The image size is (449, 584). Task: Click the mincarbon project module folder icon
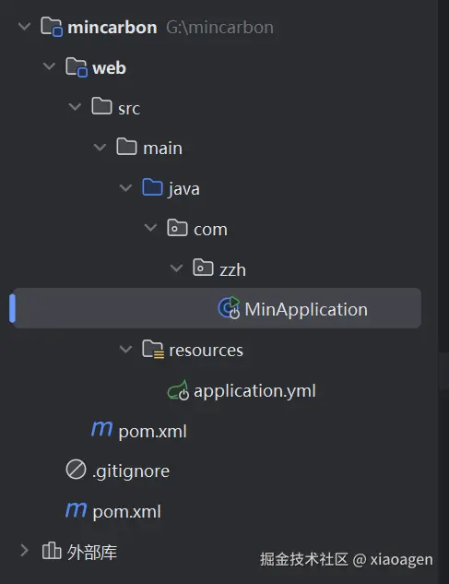(52, 27)
